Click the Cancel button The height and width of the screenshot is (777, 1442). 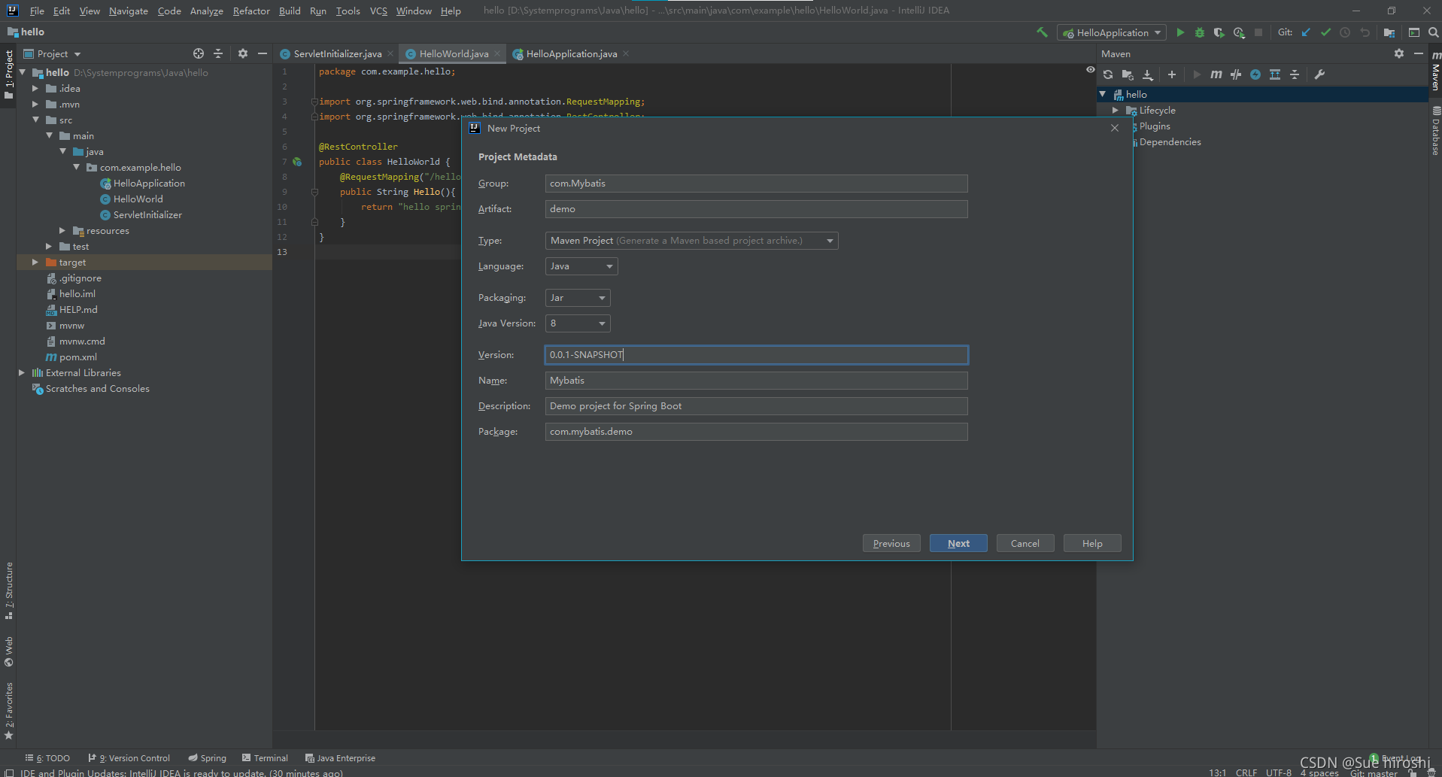[x=1025, y=543]
